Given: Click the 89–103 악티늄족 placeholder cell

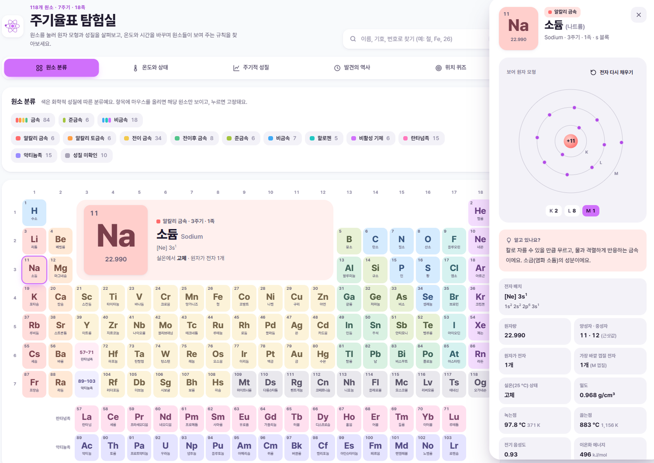Looking at the screenshot, I should tap(86, 384).
